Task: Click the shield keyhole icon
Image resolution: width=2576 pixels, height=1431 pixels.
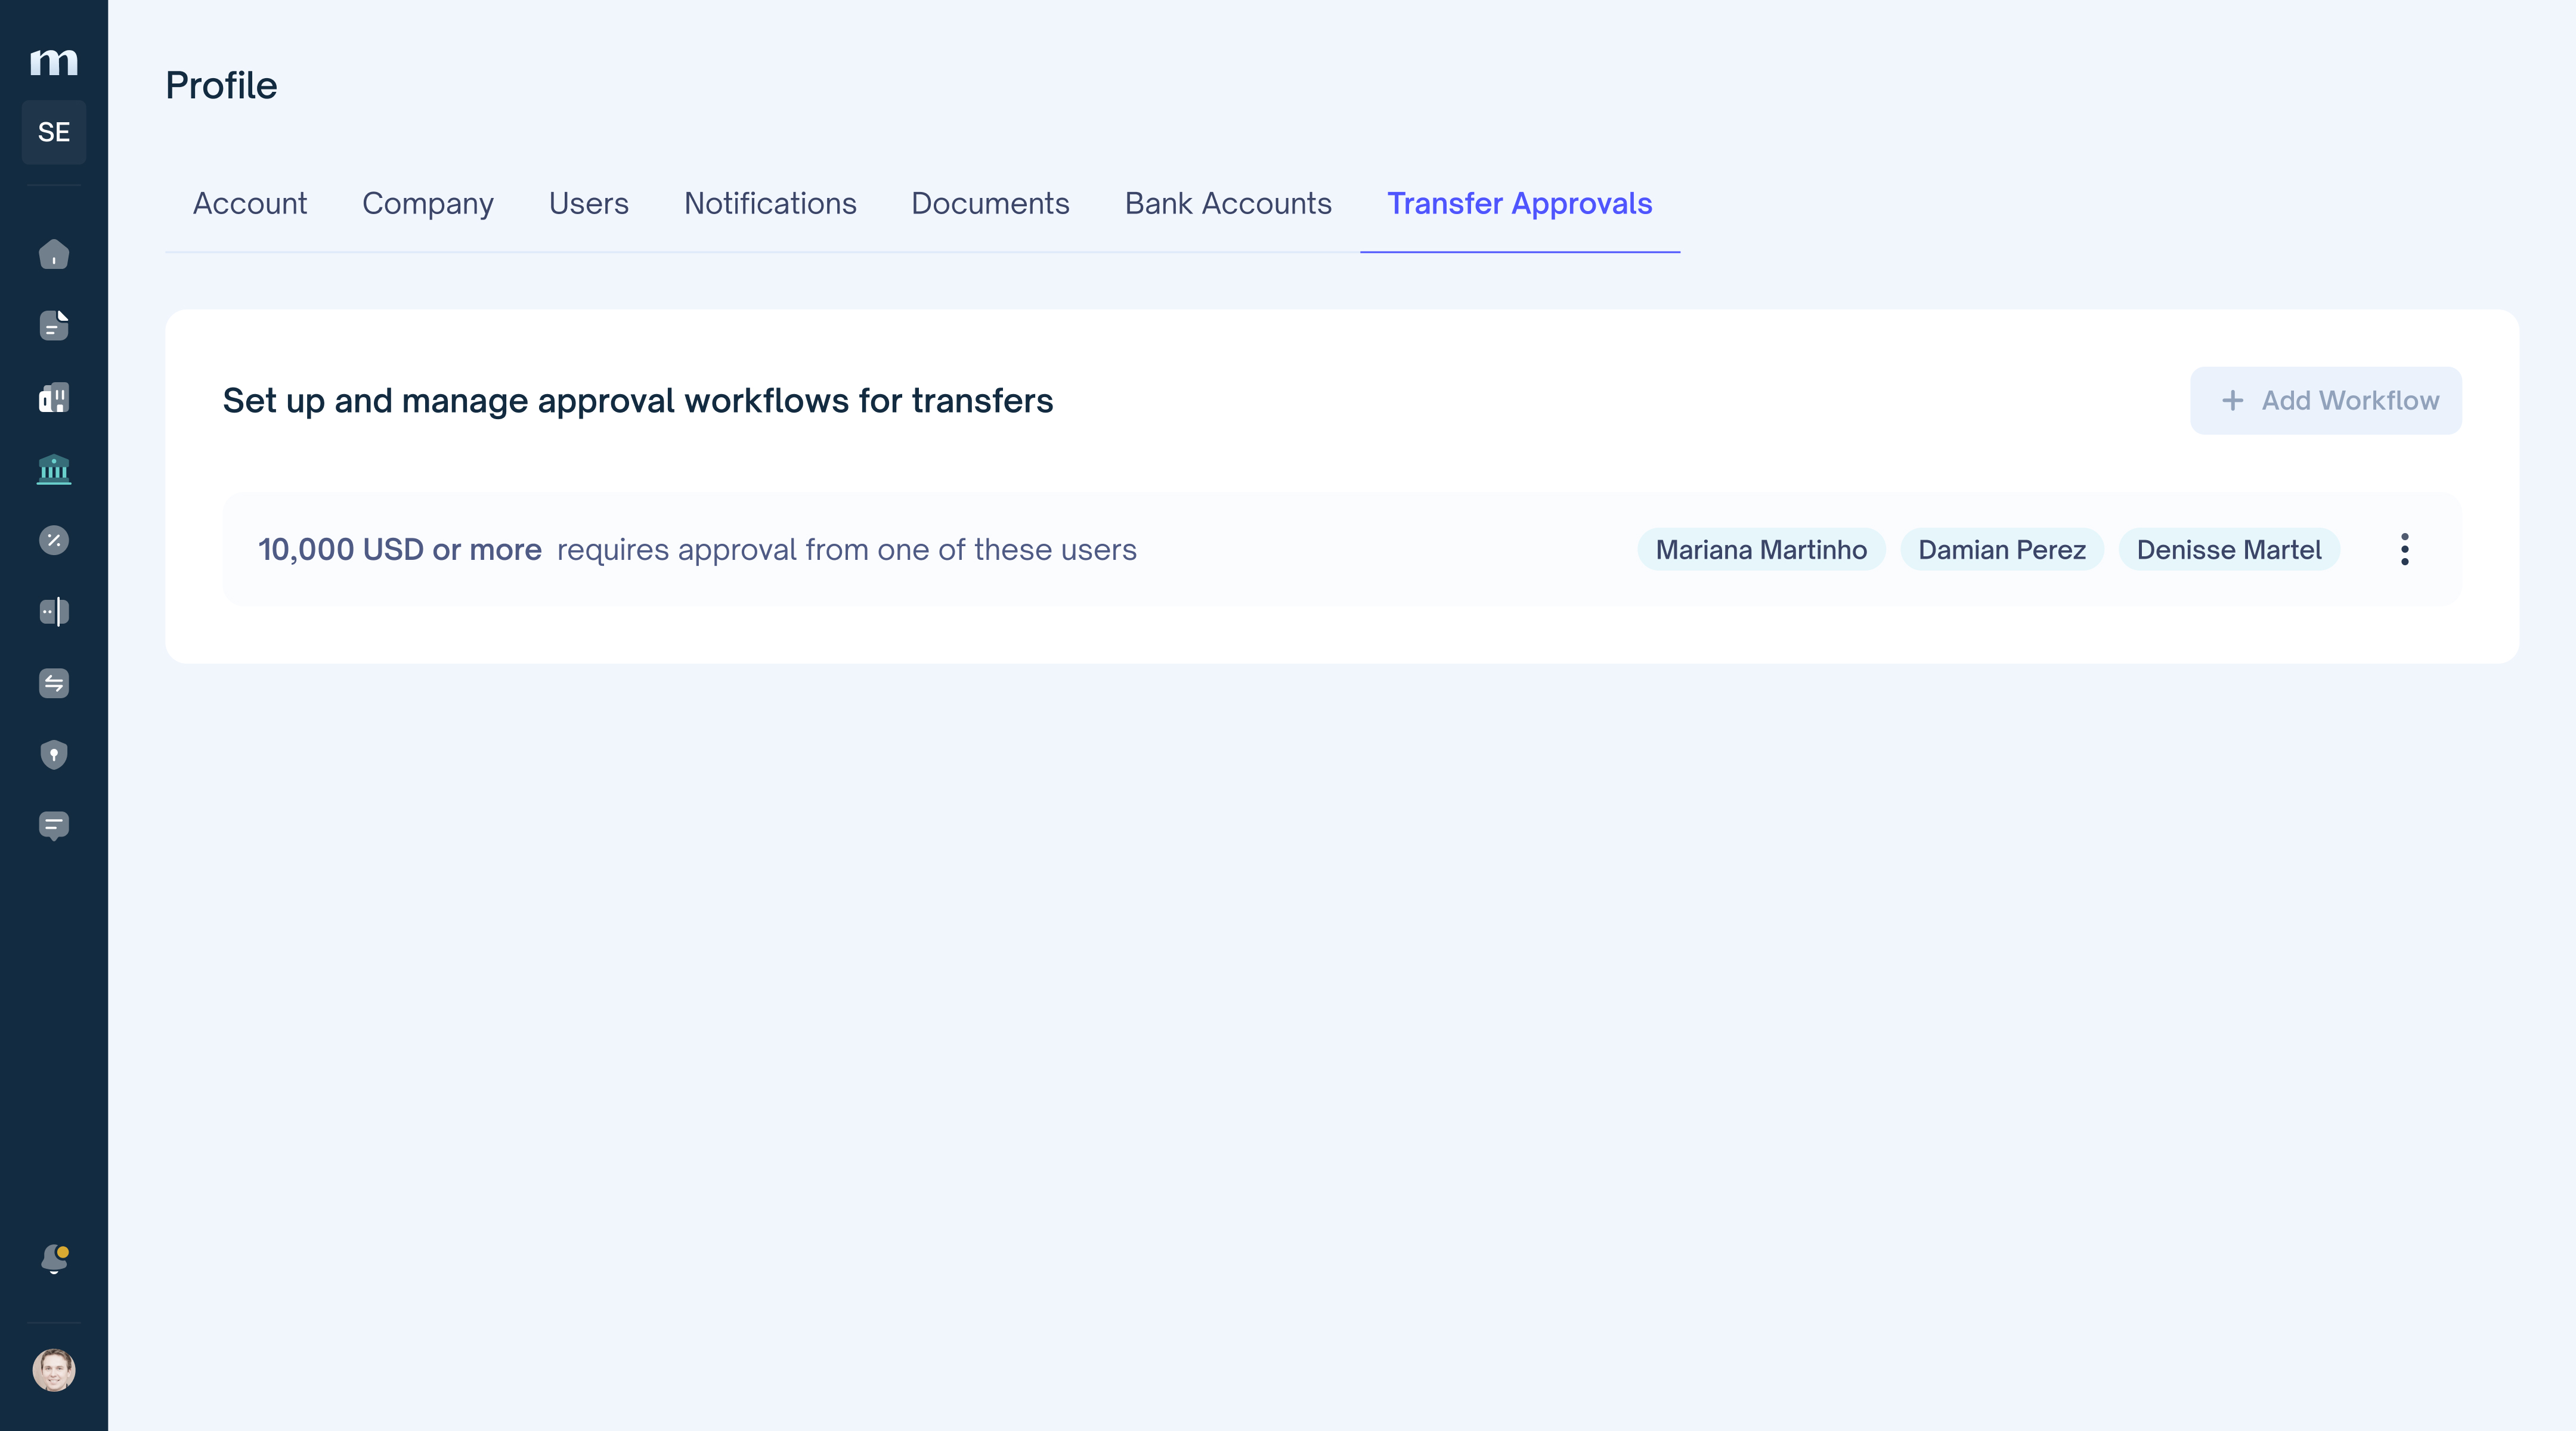Action: click(x=54, y=754)
